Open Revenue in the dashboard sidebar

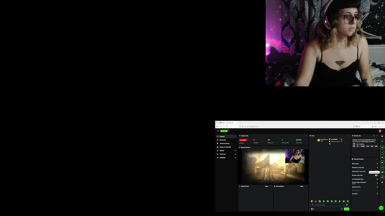pyautogui.click(x=226, y=140)
